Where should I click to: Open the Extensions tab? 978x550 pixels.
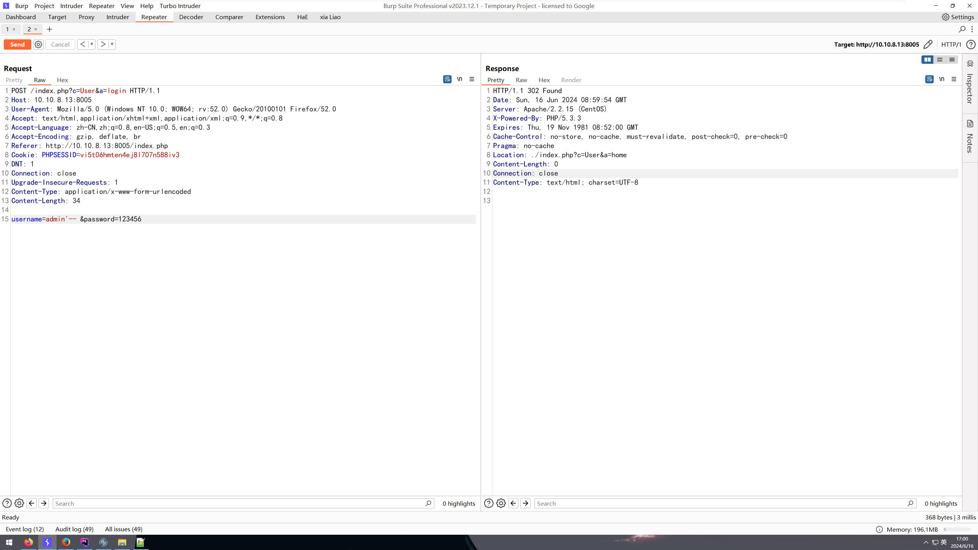pos(270,17)
